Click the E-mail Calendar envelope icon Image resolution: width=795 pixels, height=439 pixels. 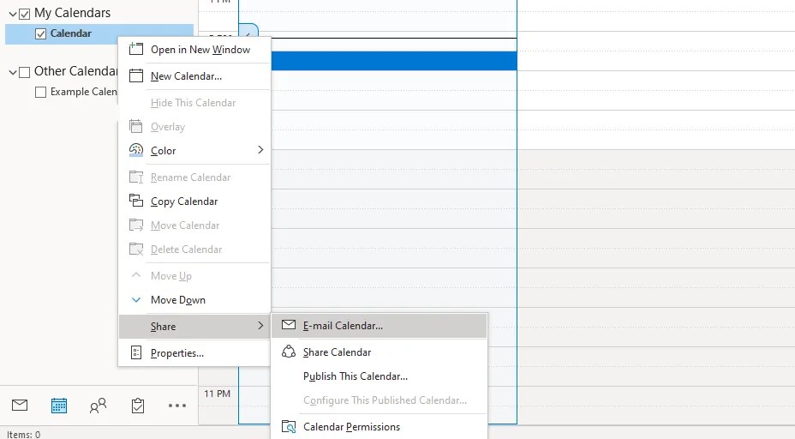[289, 324]
